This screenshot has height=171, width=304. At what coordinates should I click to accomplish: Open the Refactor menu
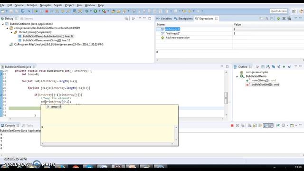[32, 5]
